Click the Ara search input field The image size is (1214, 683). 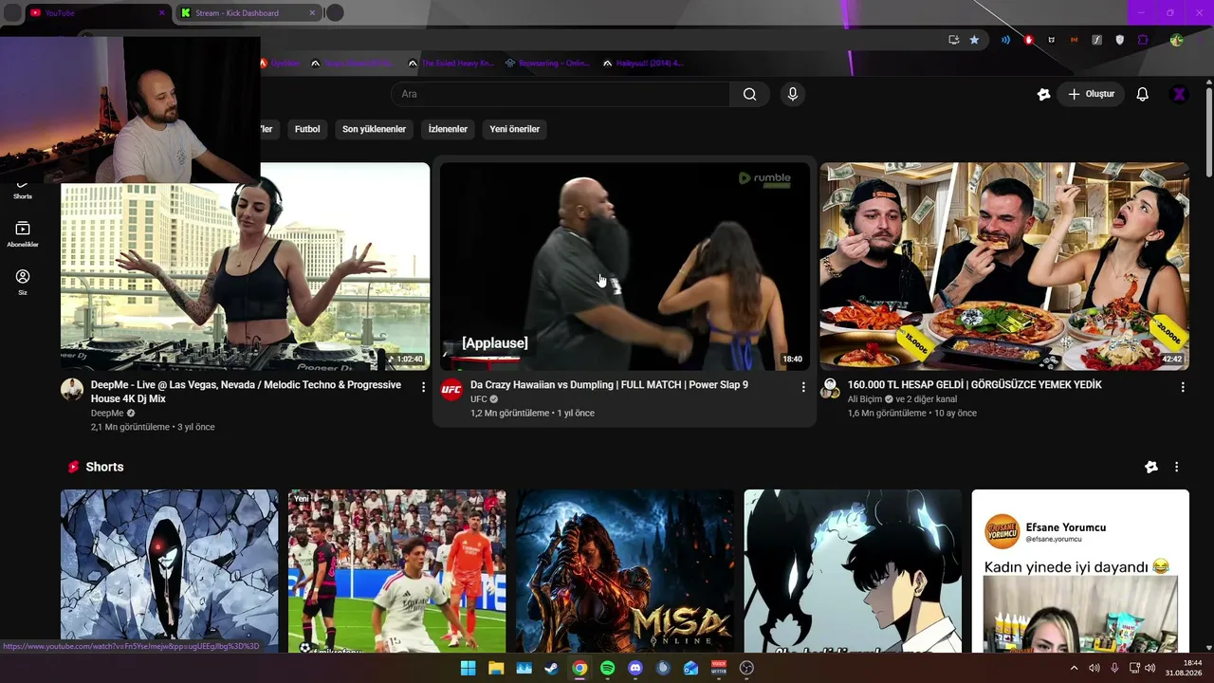tap(561, 94)
